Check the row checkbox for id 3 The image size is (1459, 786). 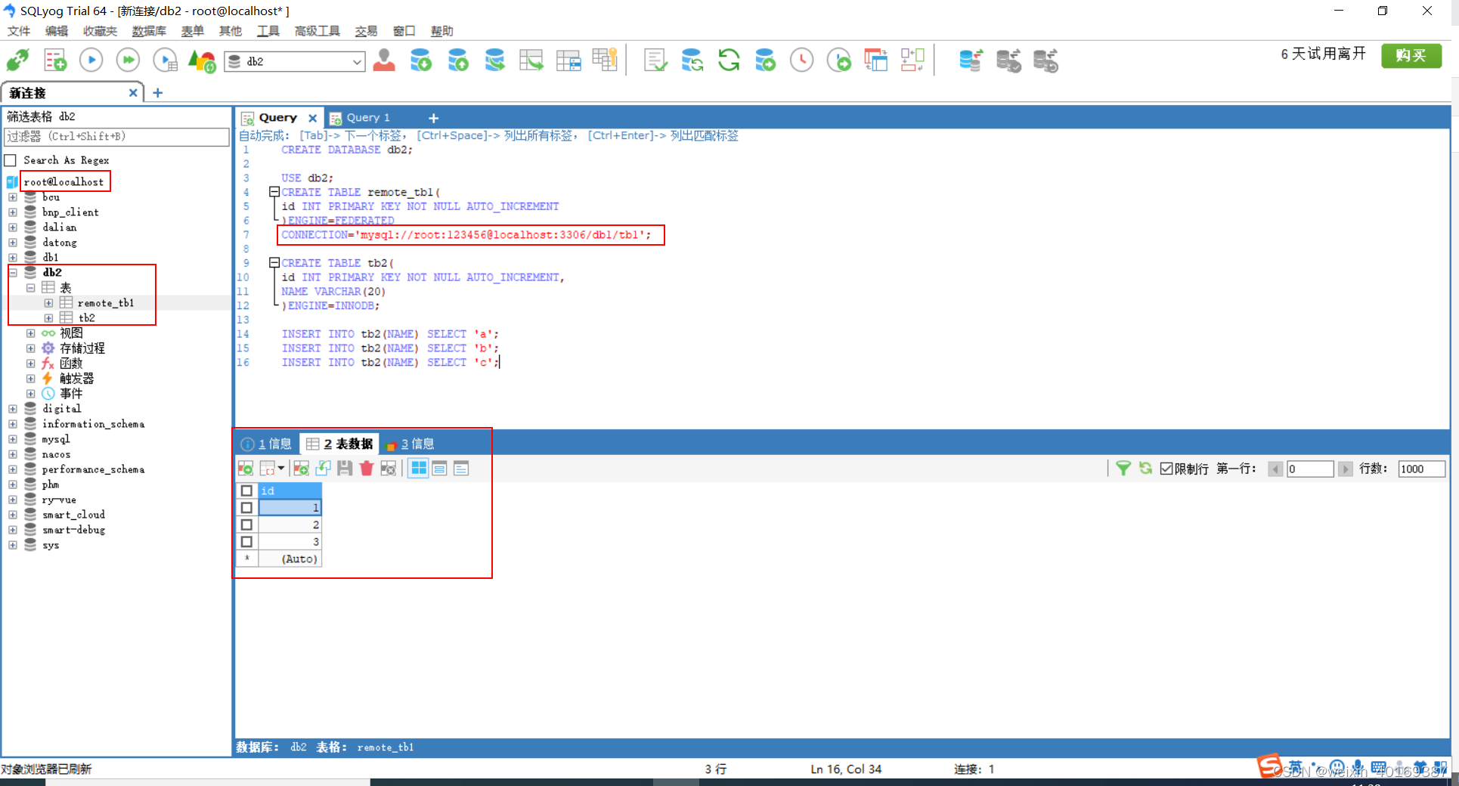246,542
